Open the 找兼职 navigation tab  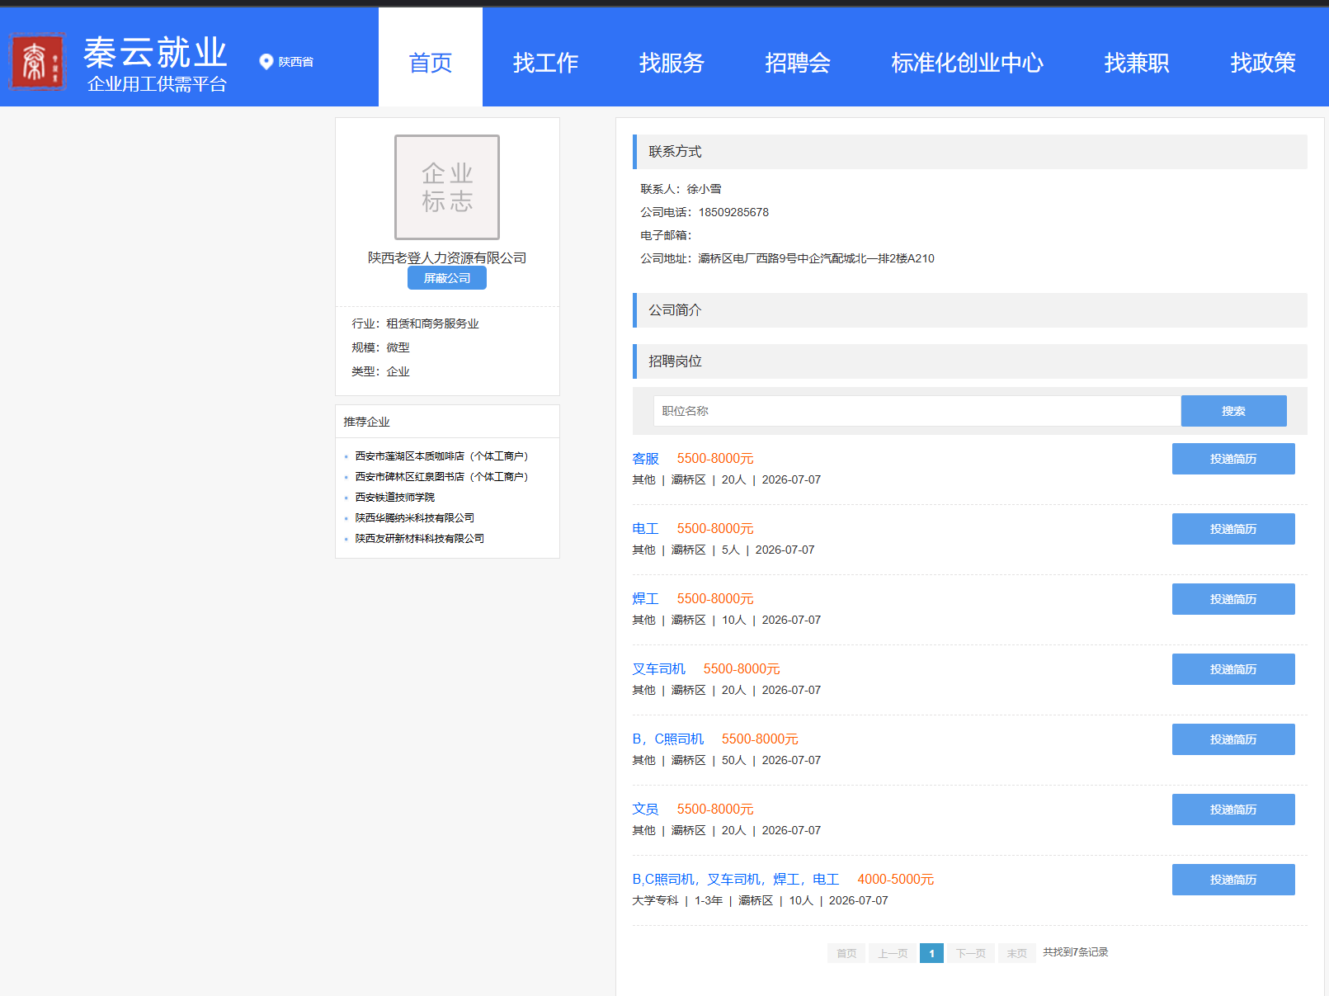[1137, 63]
